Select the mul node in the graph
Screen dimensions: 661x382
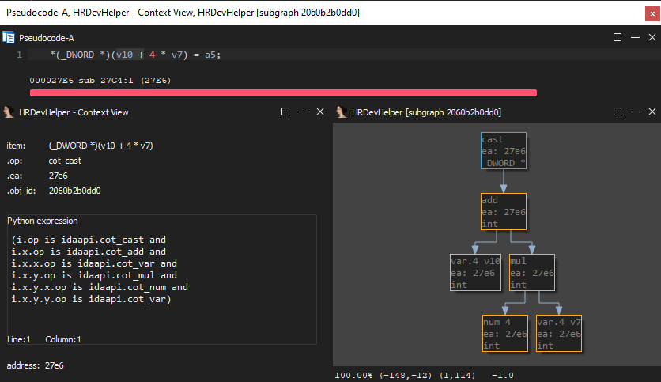531,273
